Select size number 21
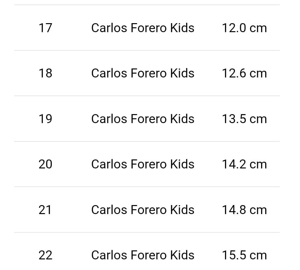 [45, 210]
